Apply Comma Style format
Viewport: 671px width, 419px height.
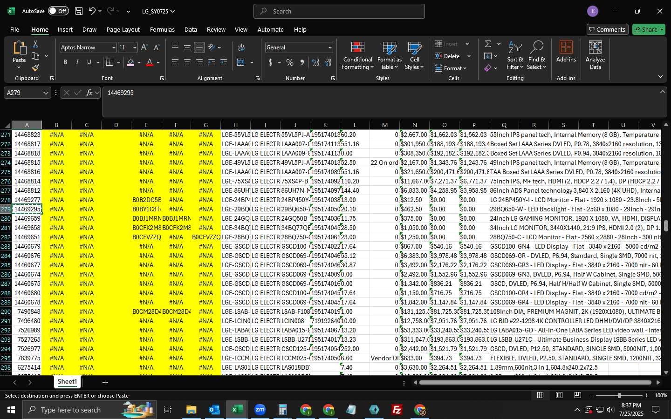coord(302,62)
